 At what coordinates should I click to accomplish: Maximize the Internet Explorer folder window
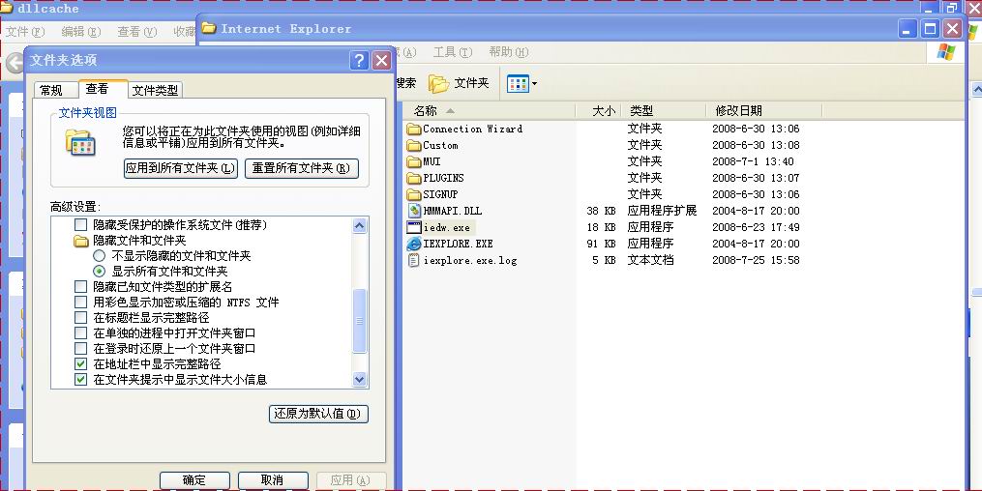coord(930,28)
